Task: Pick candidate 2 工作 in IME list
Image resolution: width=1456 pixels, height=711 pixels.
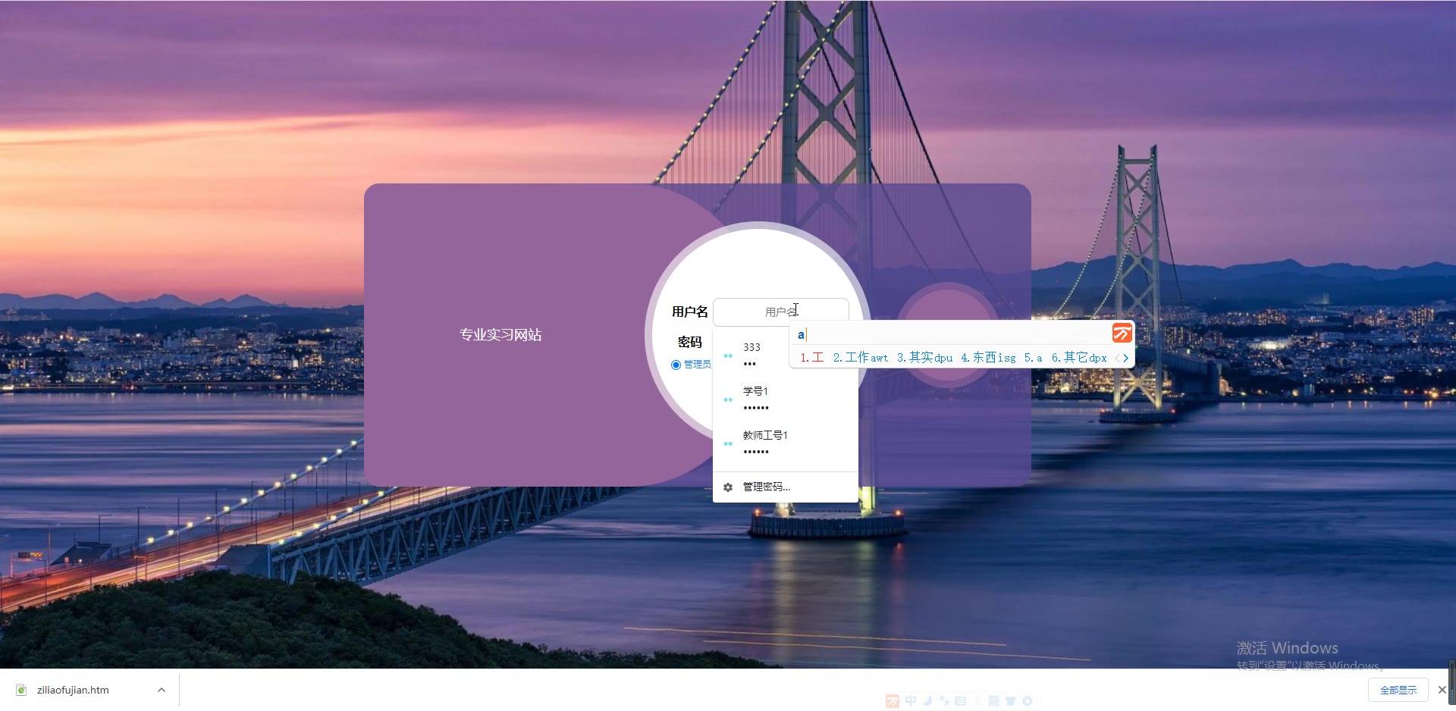Action: [860, 358]
